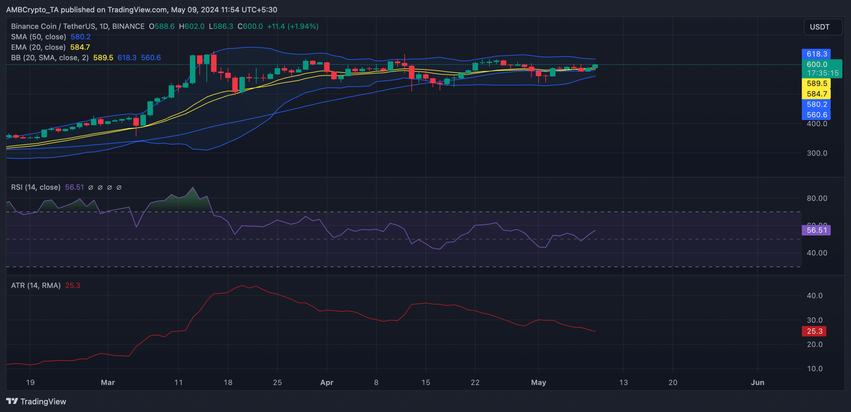Click the L586.3 low value in legend
This screenshot has width=851, height=412.
click(221, 26)
